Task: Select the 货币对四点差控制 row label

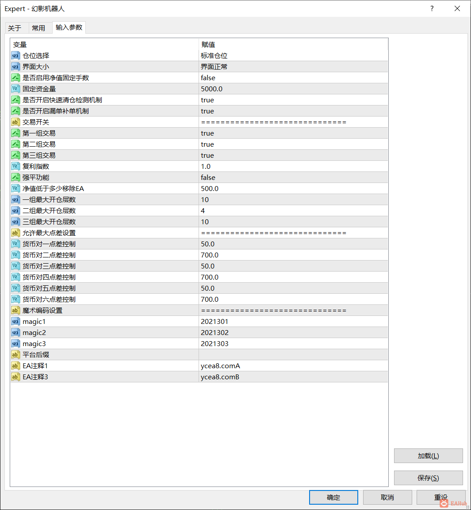Action: [x=49, y=277]
